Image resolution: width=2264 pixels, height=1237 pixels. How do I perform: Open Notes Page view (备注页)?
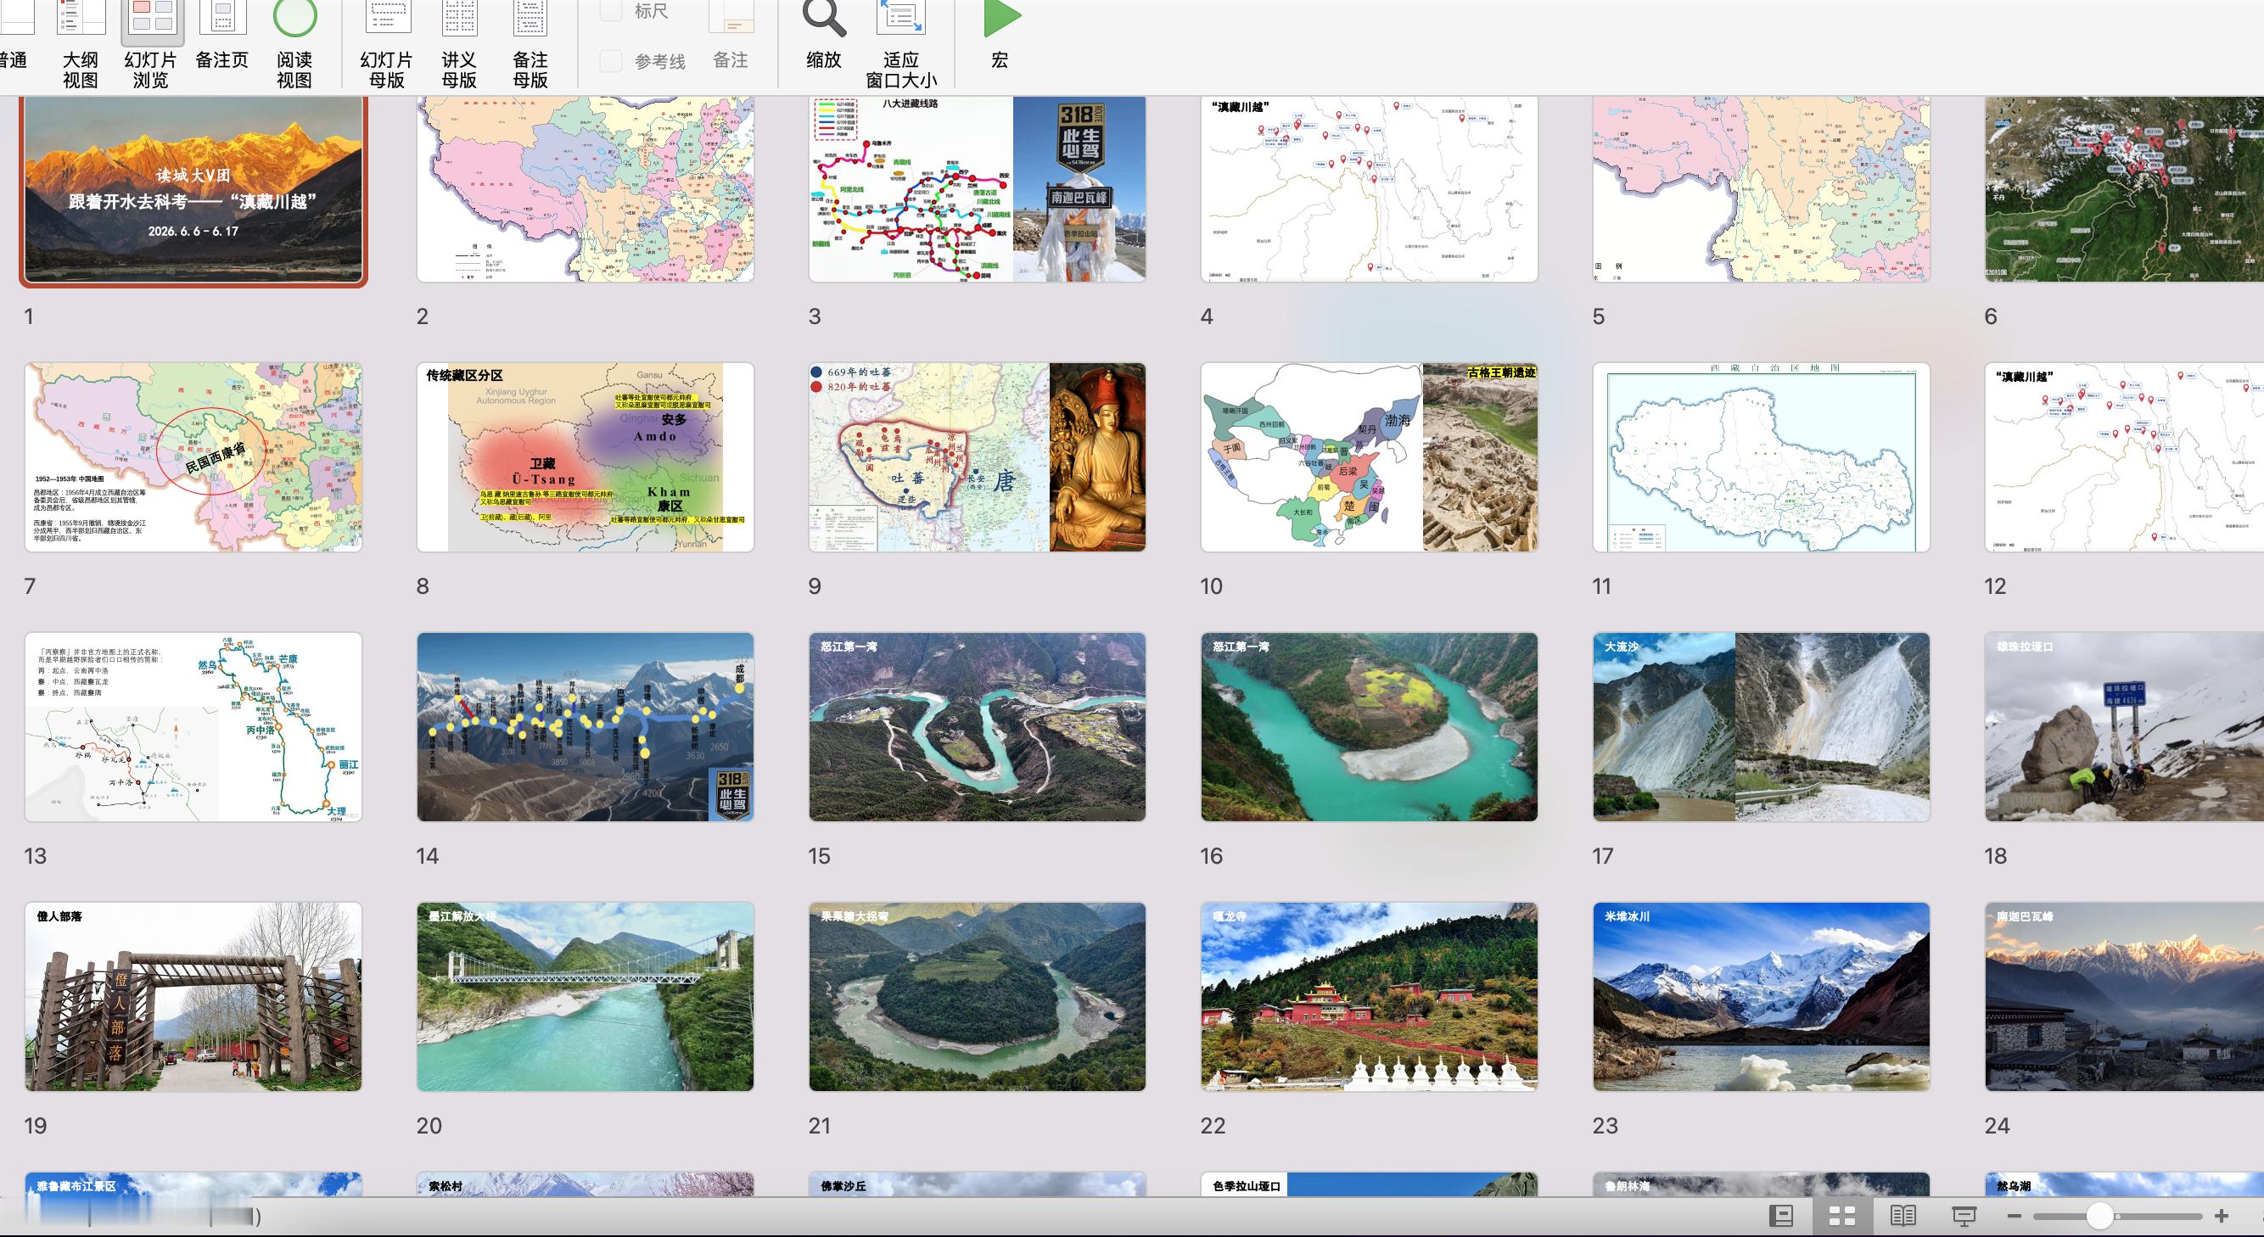[x=221, y=36]
